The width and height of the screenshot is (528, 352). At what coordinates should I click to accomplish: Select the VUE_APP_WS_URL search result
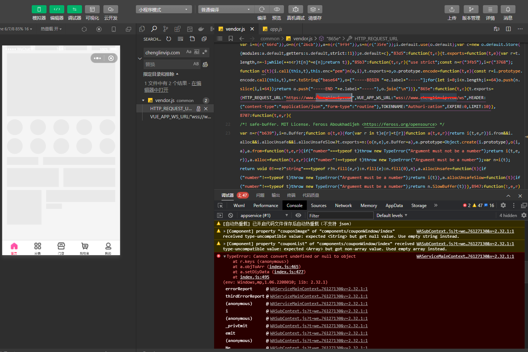181,117
